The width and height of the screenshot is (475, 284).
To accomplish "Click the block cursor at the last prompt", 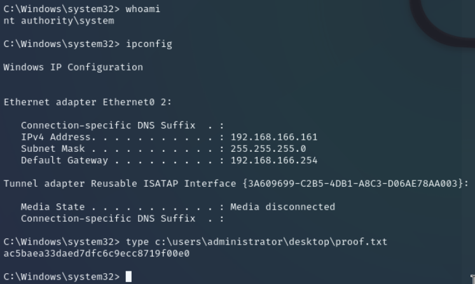I will click(x=128, y=276).
